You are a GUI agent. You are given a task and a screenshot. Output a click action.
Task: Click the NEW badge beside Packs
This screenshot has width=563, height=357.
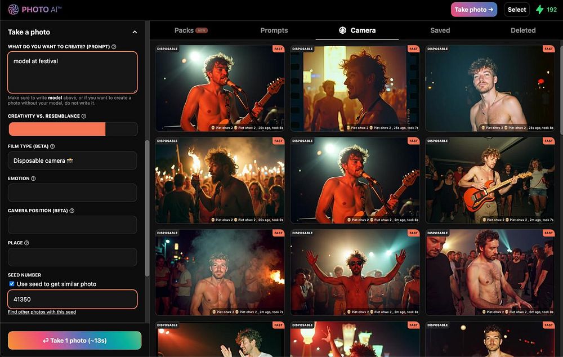202,30
